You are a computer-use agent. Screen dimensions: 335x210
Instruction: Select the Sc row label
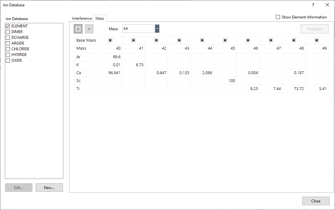[86, 81]
